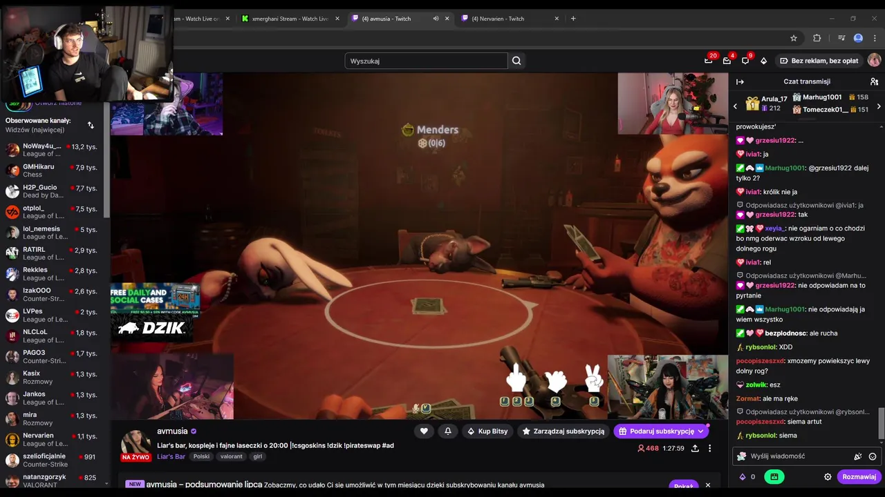Open lol_nemesis channel in sidebar
This screenshot has width=885, height=497.
click(51, 233)
